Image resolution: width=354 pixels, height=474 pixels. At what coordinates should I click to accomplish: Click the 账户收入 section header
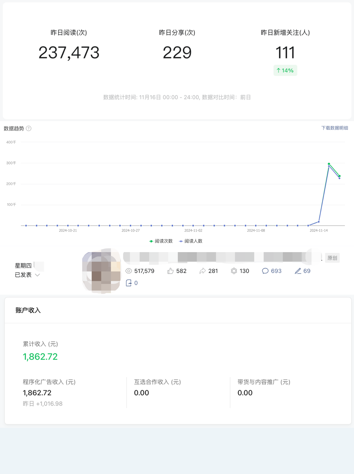click(x=28, y=310)
